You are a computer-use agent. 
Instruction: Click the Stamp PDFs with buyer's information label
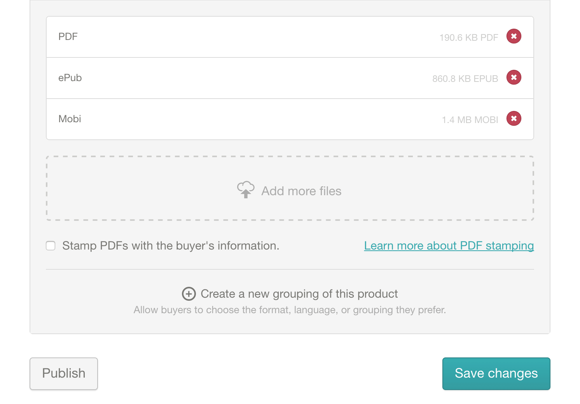[x=171, y=246]
